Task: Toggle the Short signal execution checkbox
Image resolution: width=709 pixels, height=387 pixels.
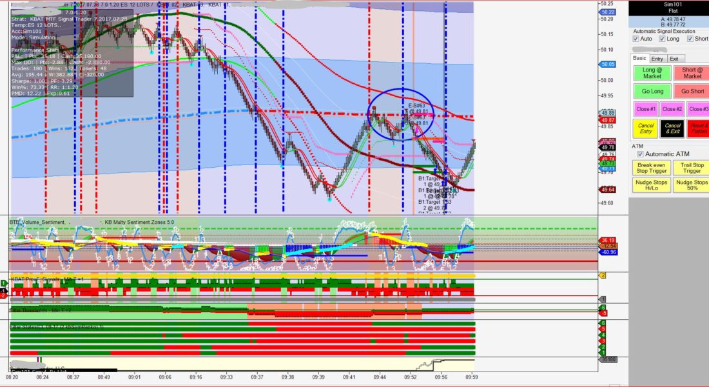Action: pyautogui.click(x=690, y=39)
